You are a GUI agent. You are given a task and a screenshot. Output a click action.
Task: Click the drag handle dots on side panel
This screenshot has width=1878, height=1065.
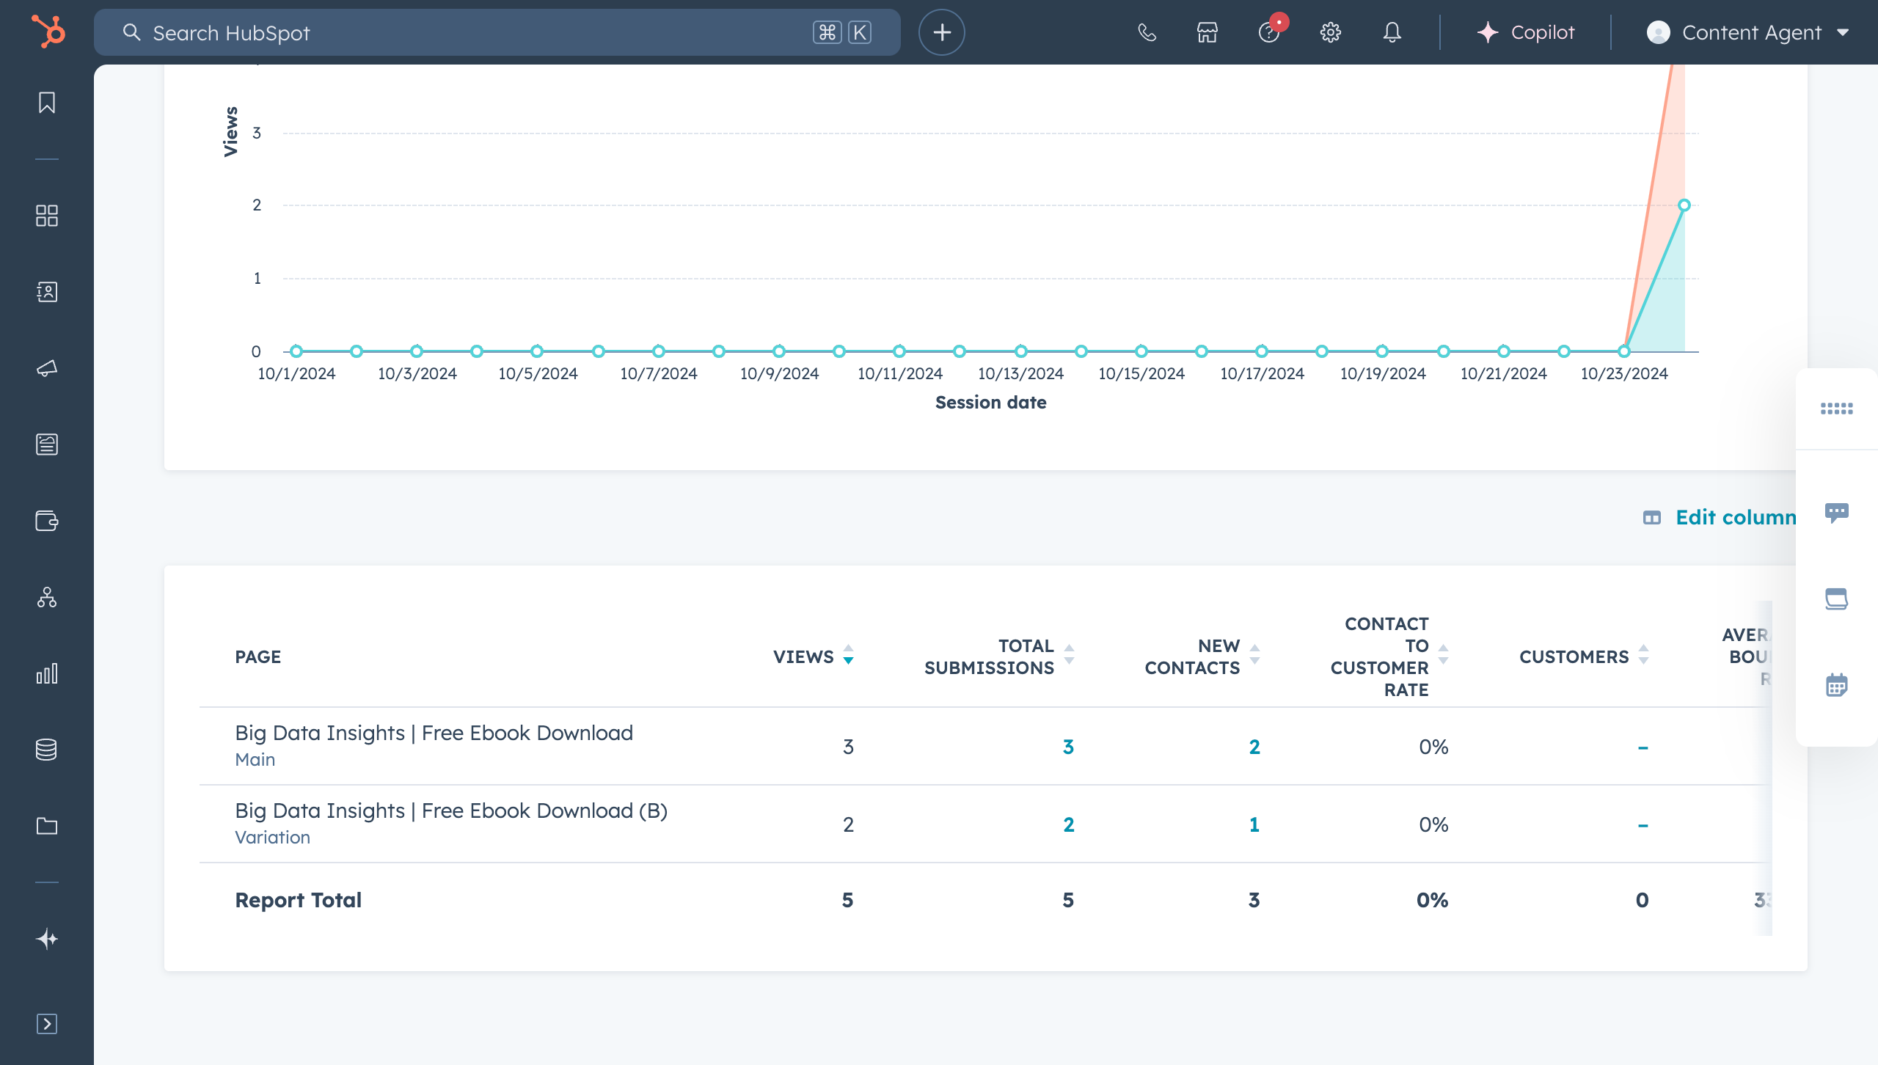click(x=1837, y=409)
